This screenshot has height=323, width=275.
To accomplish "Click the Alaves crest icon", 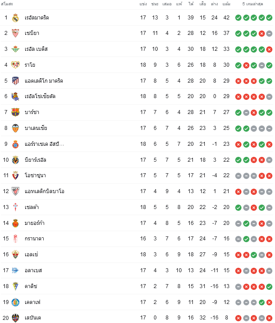I will click(15, 270).
